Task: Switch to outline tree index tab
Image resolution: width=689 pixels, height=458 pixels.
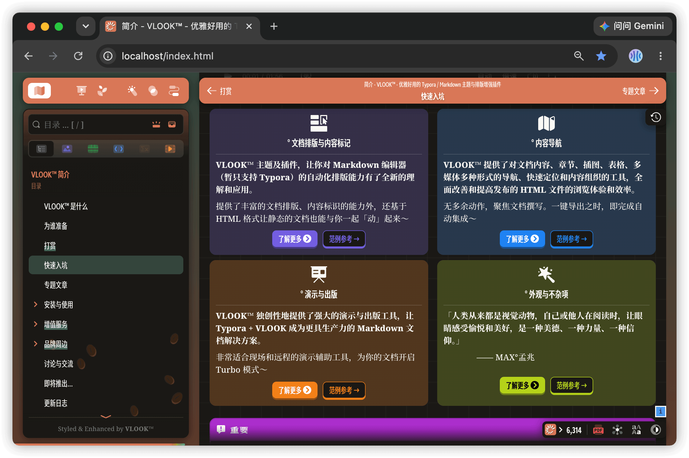Action: [42, 149]
